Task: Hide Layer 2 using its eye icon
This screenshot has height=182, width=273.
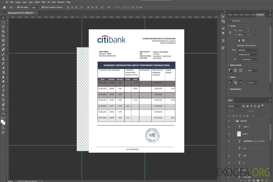Action: (x=229, y=127)
